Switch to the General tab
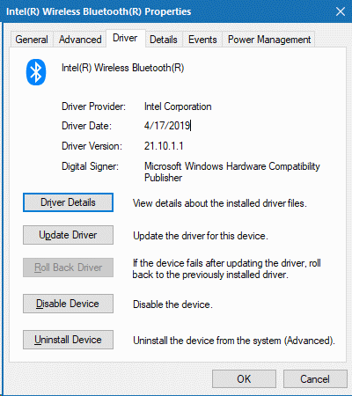Viewport: 352px width, 396px height. (32, 40)
